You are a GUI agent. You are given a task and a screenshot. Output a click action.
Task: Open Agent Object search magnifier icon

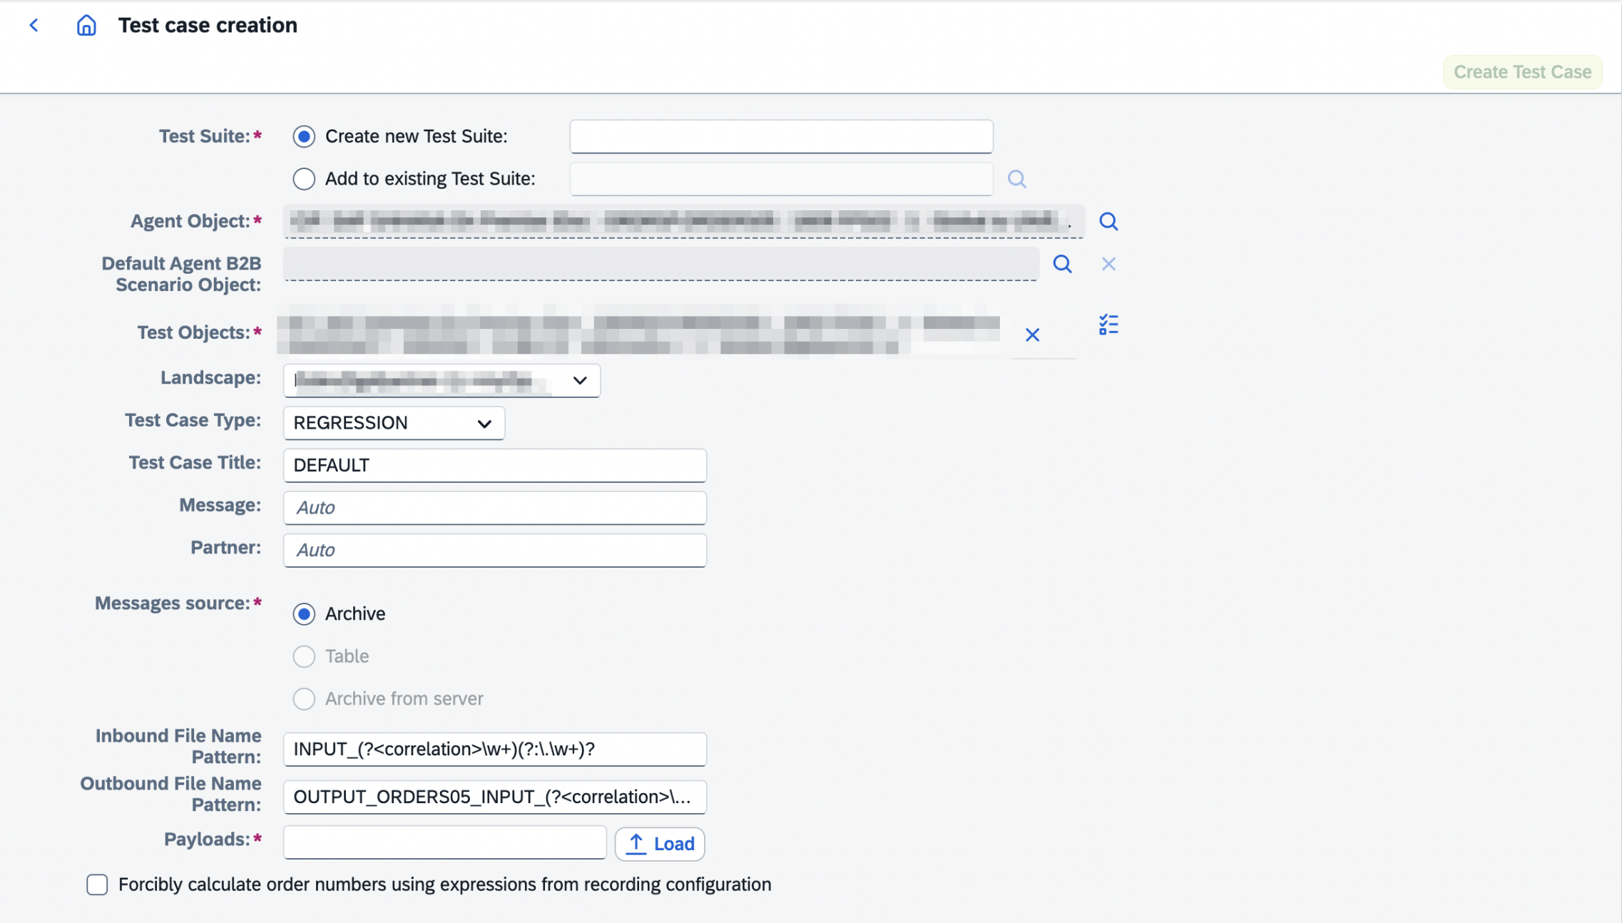[1108, 221]
